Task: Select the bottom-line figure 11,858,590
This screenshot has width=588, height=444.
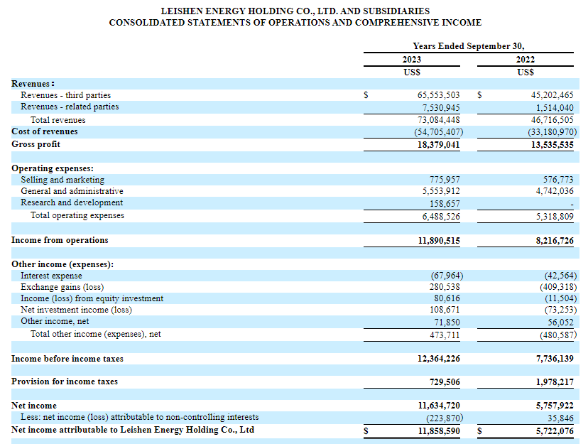Action: [x=439, y=431]
